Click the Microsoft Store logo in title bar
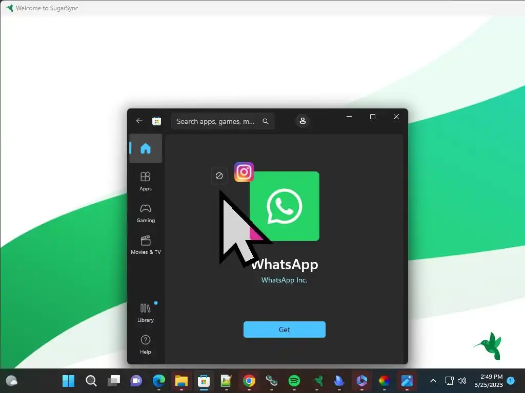 pos(157,121)
